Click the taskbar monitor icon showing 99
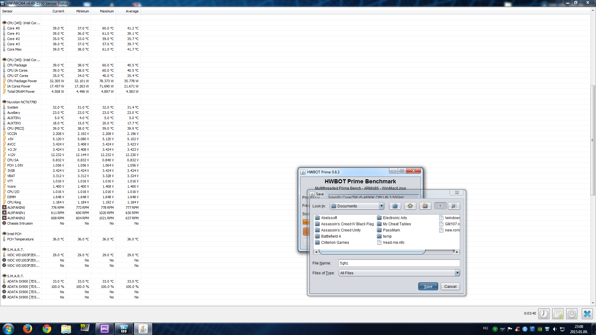The width and height of the screenshot is (596, 335). [x=85, y=329]
